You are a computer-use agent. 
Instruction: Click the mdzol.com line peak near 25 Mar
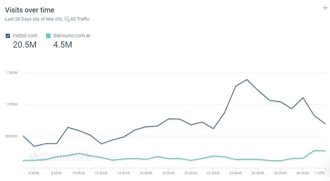(247, 79)
